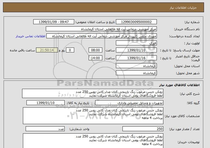
Task: Click the label مشخصات کالای مورد نیاز
Action: pyautogui.click(x=182, y=116)
